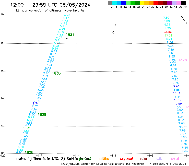Click the green 1830 time label
Screen dimensions: 189x166
point(56,73)
